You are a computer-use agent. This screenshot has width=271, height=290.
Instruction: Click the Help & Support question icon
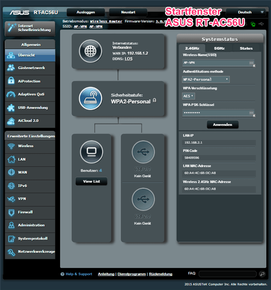[62, 274]
